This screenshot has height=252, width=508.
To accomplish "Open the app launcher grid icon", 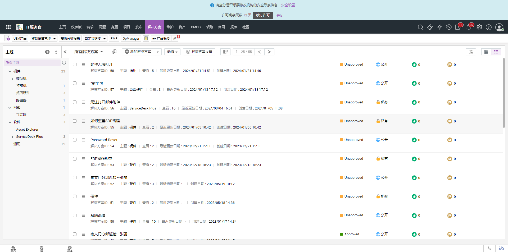I will 8,27.
